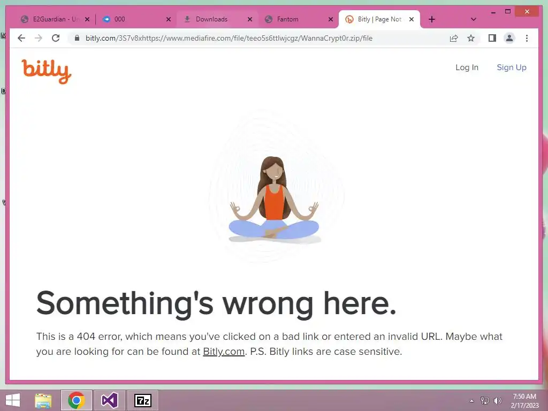Go back to the previous page
Viewport: 548px width, 411px height.
(21, 38)
